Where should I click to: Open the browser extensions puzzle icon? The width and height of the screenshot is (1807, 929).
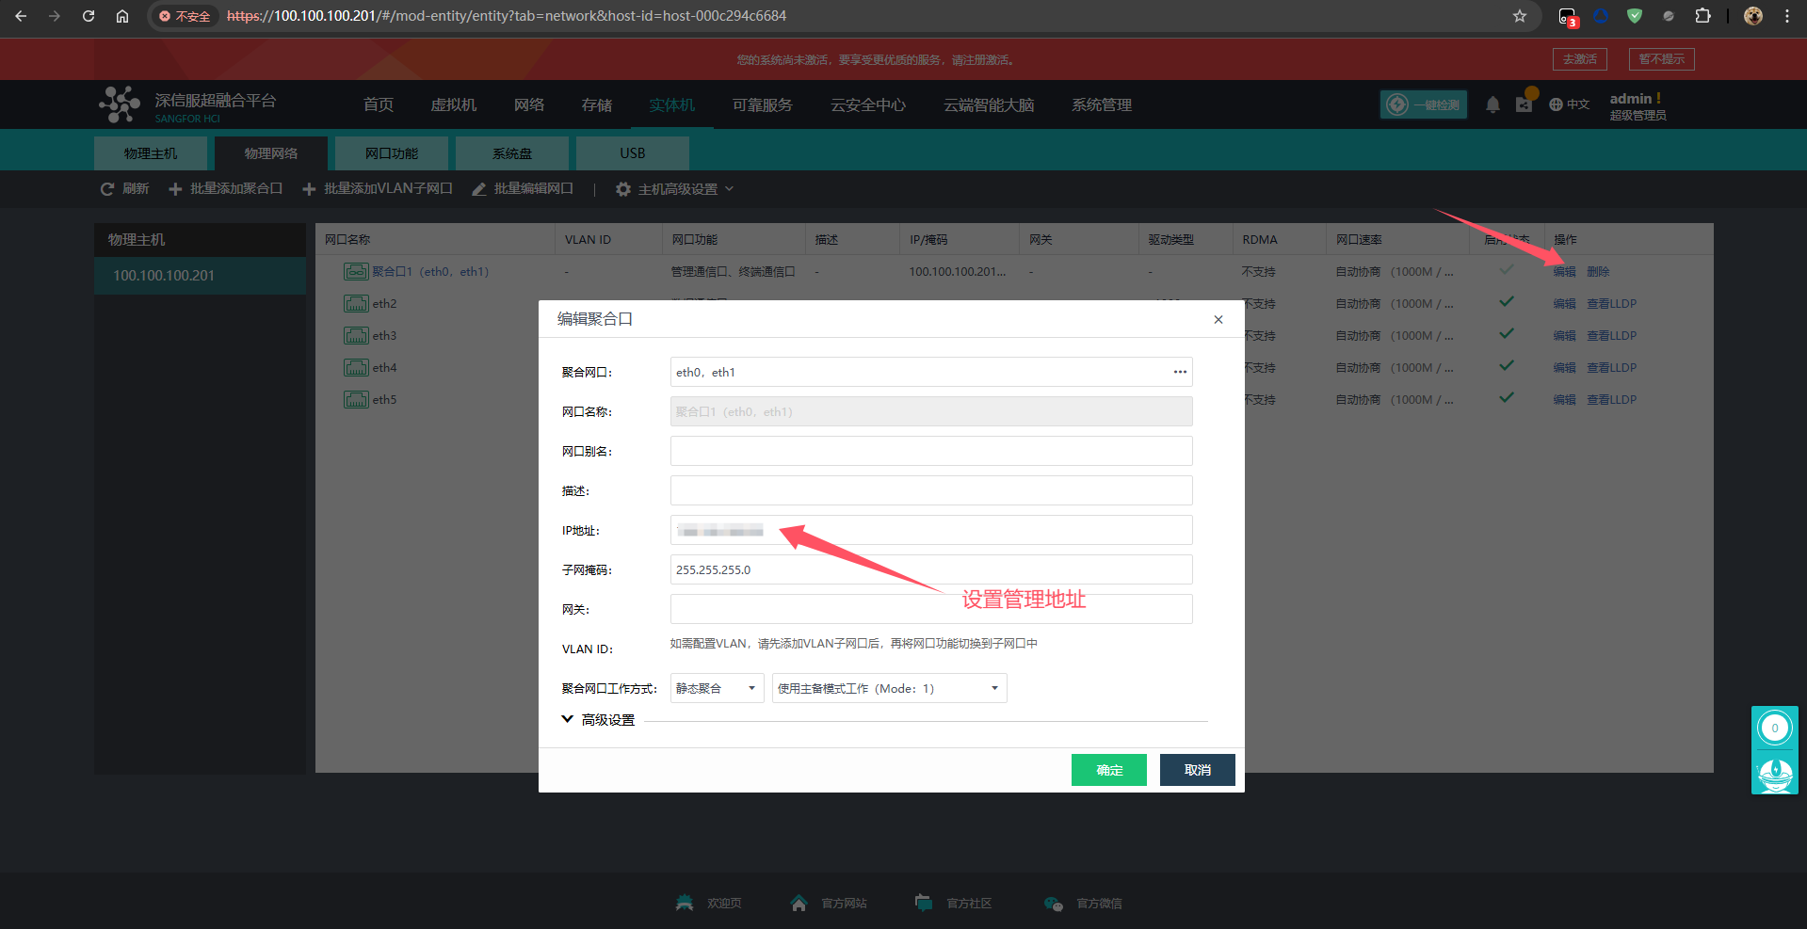tap(1702, 16)
